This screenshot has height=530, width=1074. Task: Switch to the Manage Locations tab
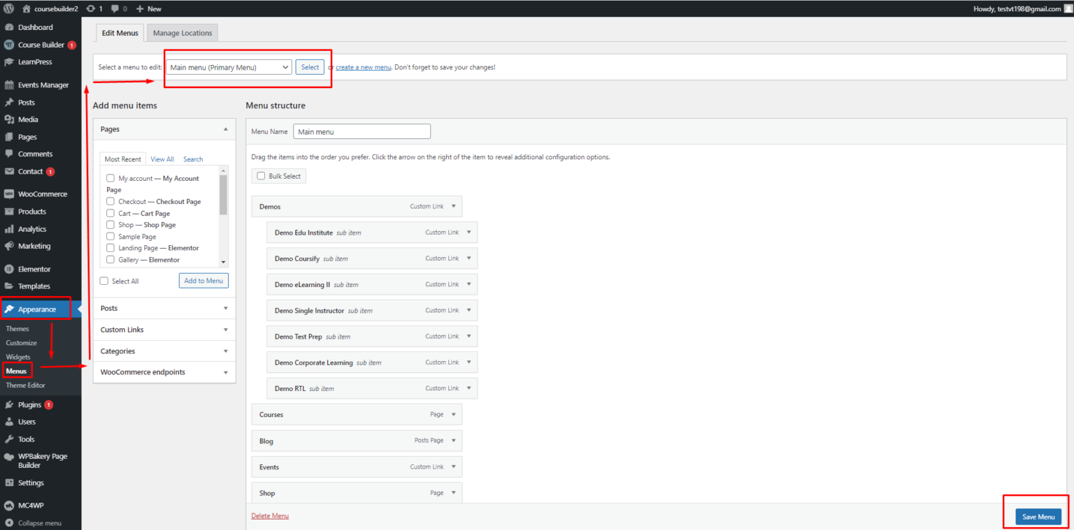coord(182,33)
